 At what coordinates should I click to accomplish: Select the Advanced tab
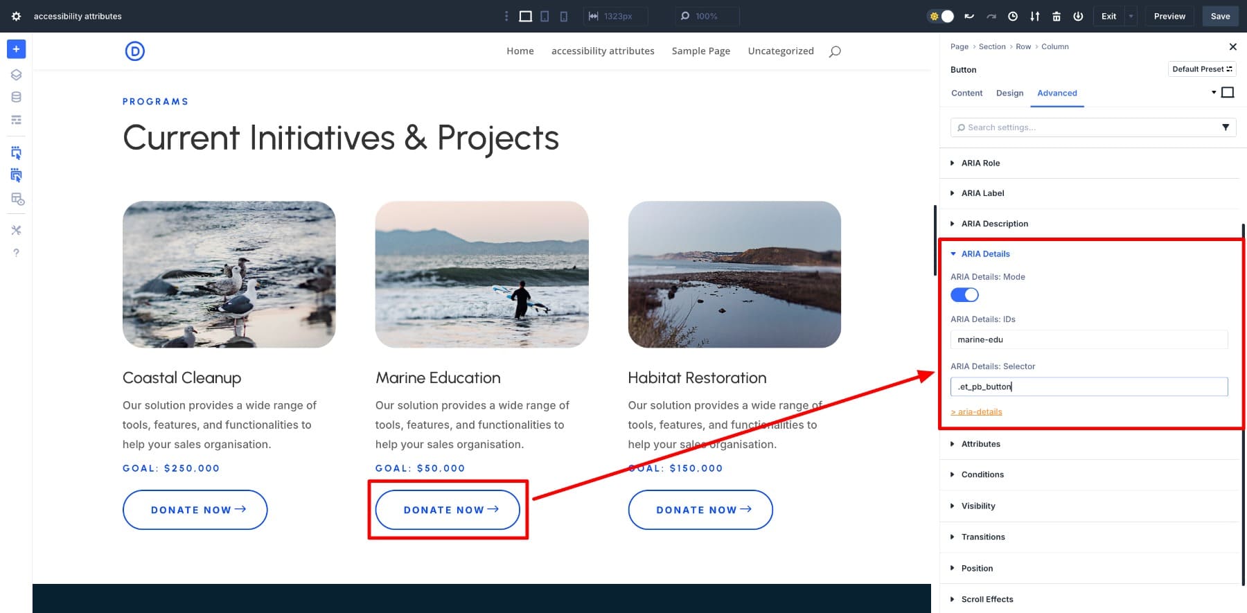[x=1057, y=93]
